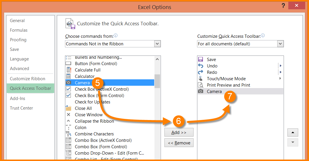Screen dimensions: 309x161
Task: Select Calculate Full in the commands list
Action: pyautogui.click(x=110, y=70)
